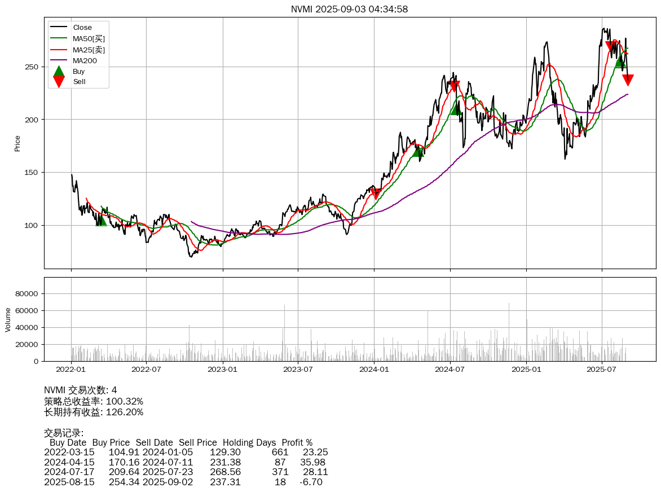
Task: Click the 2023-07 x-axis date label
Action: point(298,370)
